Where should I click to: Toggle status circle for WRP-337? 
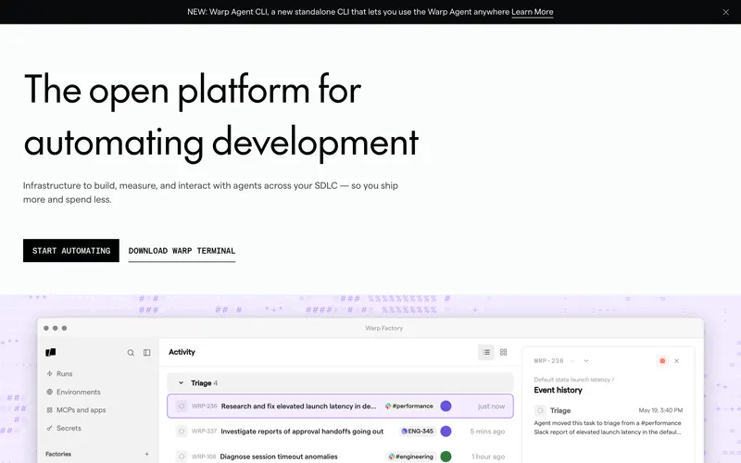[x=182, y=432]
